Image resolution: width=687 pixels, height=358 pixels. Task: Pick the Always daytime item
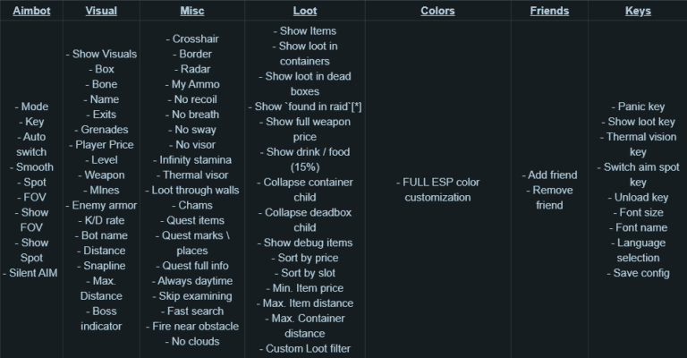193,281
